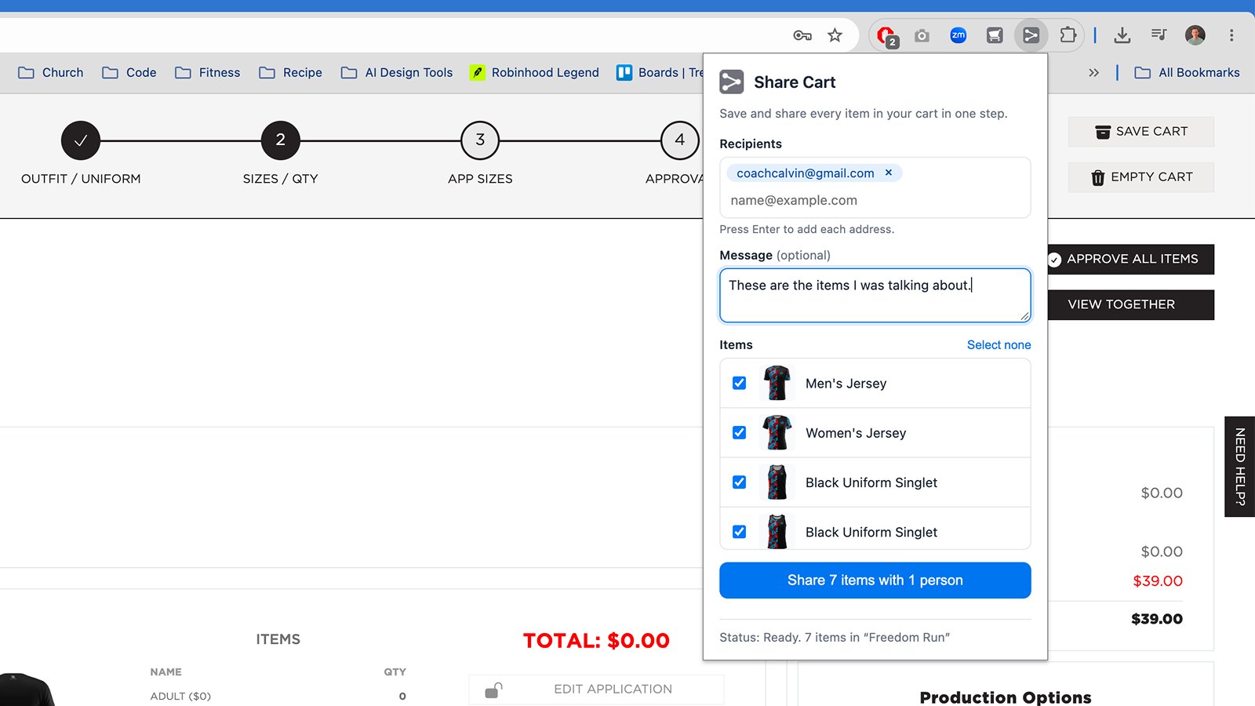The image size is (1255, 706).
Task: Go to the completed Outfit / Uniform step
Action: tap(81, 140)
